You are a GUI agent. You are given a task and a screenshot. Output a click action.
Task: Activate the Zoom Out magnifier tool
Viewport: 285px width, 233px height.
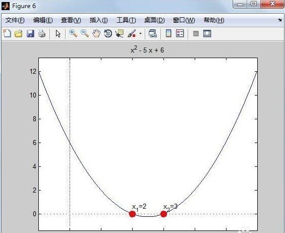point(85,33)
